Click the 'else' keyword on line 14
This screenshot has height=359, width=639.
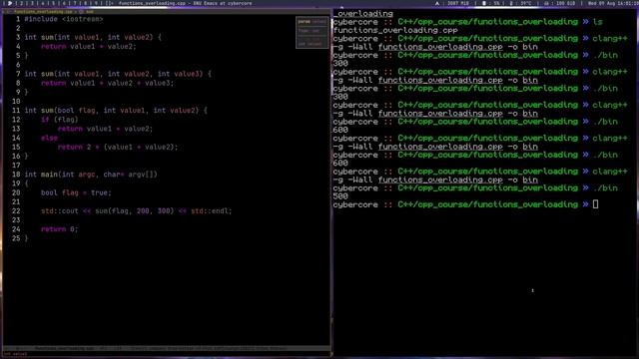point(49,138)
